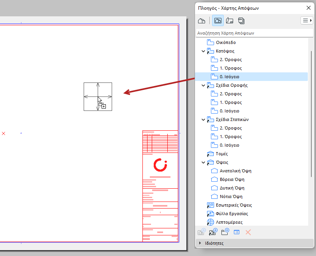Select 1. Όροφος under Κατόψεις
Image resolution: width=316 pixels, height=256 pixels.
point(226,68)
